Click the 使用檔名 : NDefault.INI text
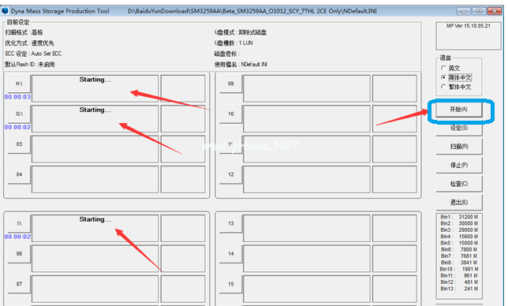The image size is (508, 306). (x=241, y=65)
